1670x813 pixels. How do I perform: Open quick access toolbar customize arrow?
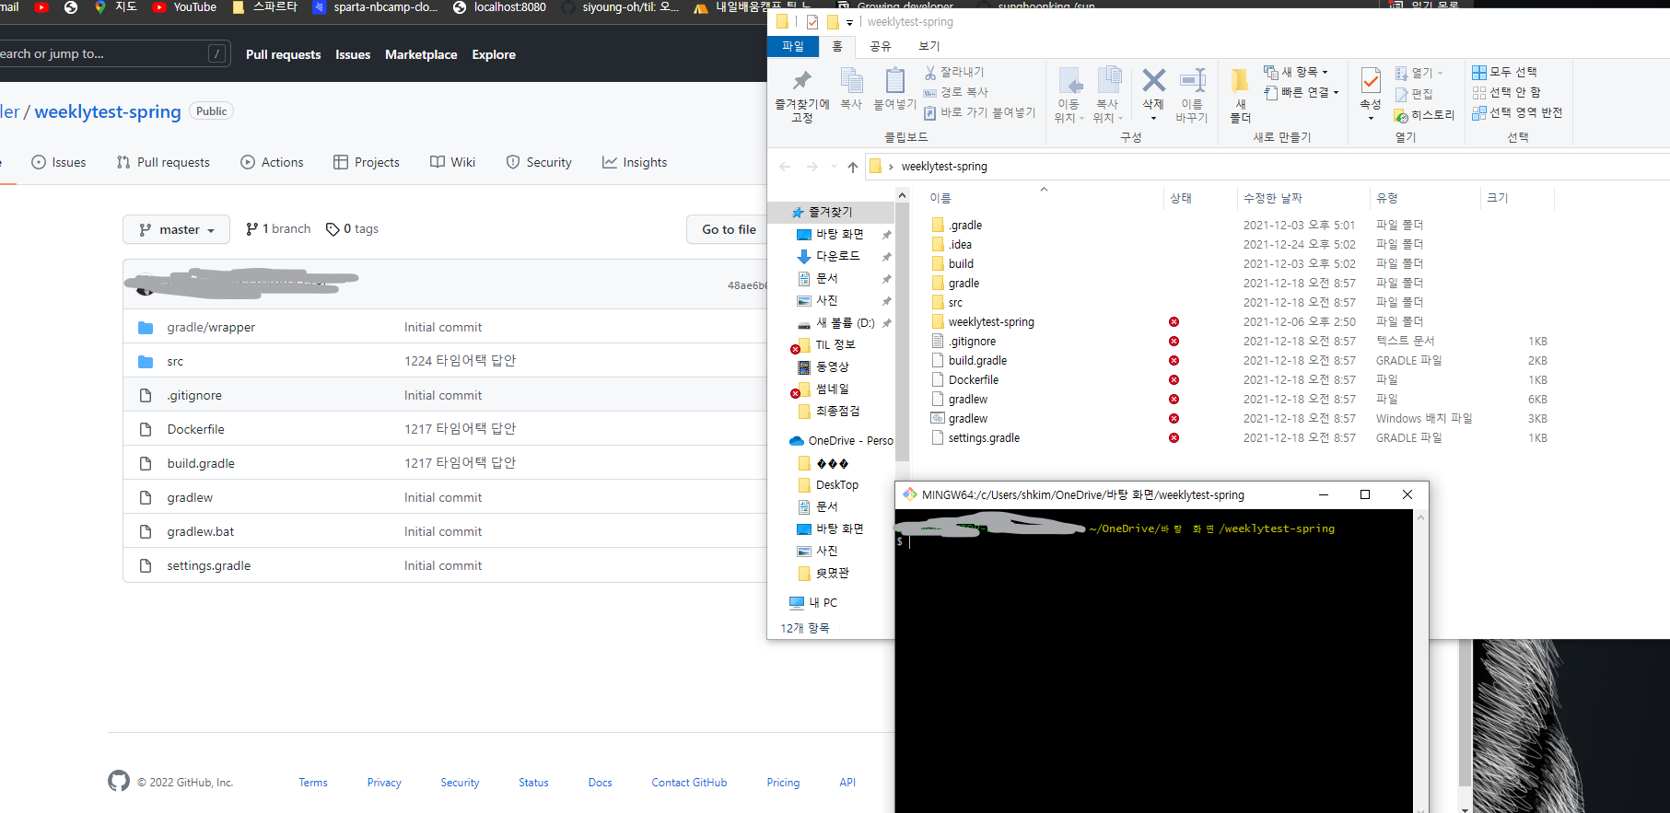849,23
